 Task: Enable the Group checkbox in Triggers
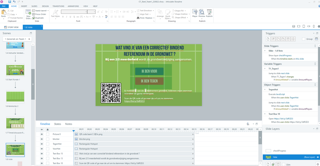304,39
